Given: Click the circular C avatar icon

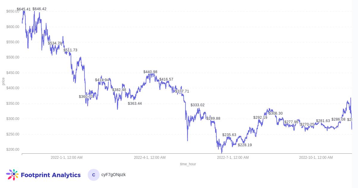Looking at the screenshot, I should click(x=93, y=175).
